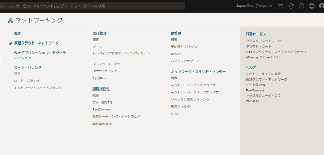Click the ヘルプ heading

click(x=251, y=67)
